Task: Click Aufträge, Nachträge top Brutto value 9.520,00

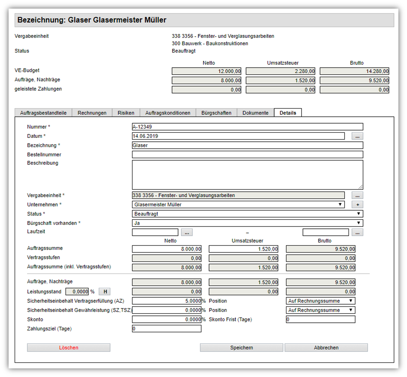Action: [355, 80]
